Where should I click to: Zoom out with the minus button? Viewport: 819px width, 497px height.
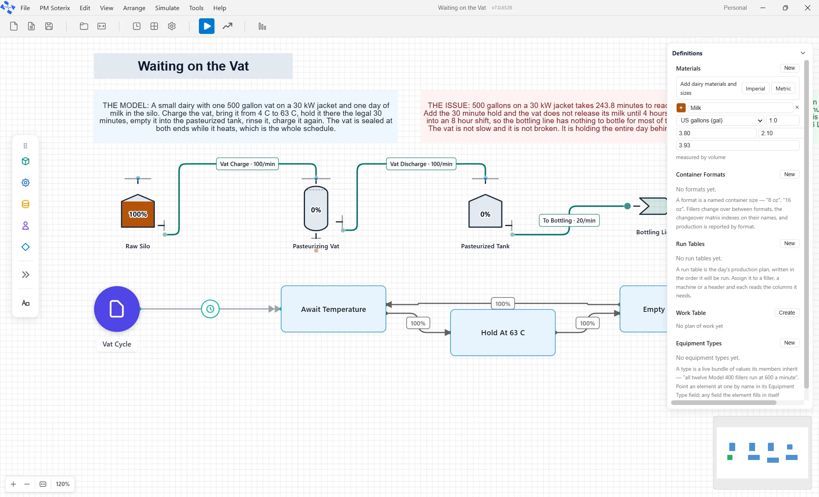(27, 484)
